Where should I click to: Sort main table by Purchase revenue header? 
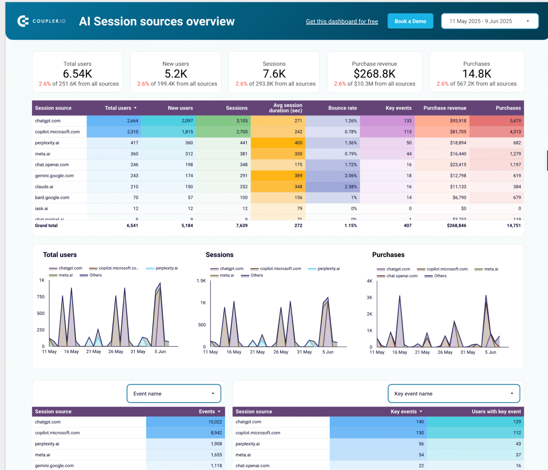(x=445, y=108)
